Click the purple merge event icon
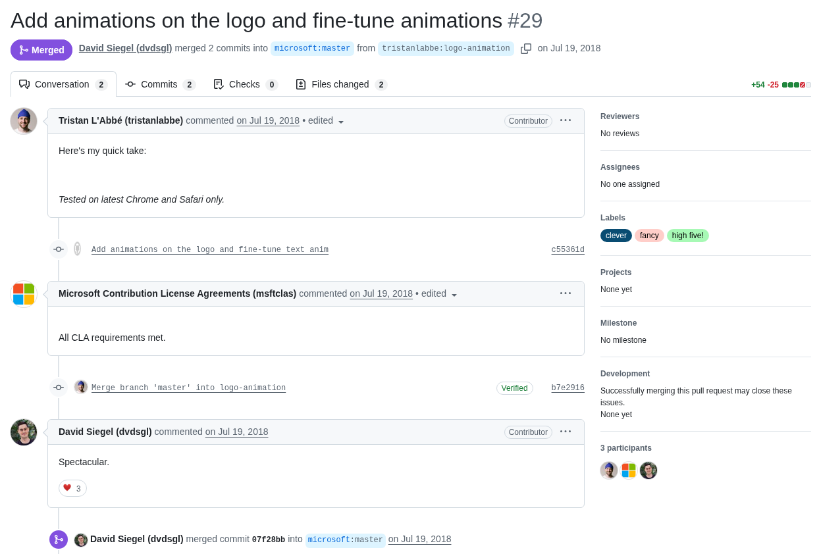Screen dimensions: 819x554 click(59, 540)
